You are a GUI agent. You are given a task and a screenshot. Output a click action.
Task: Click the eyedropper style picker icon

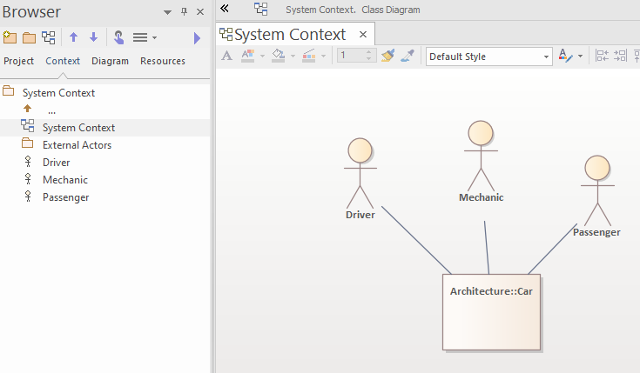click(408, 56)
